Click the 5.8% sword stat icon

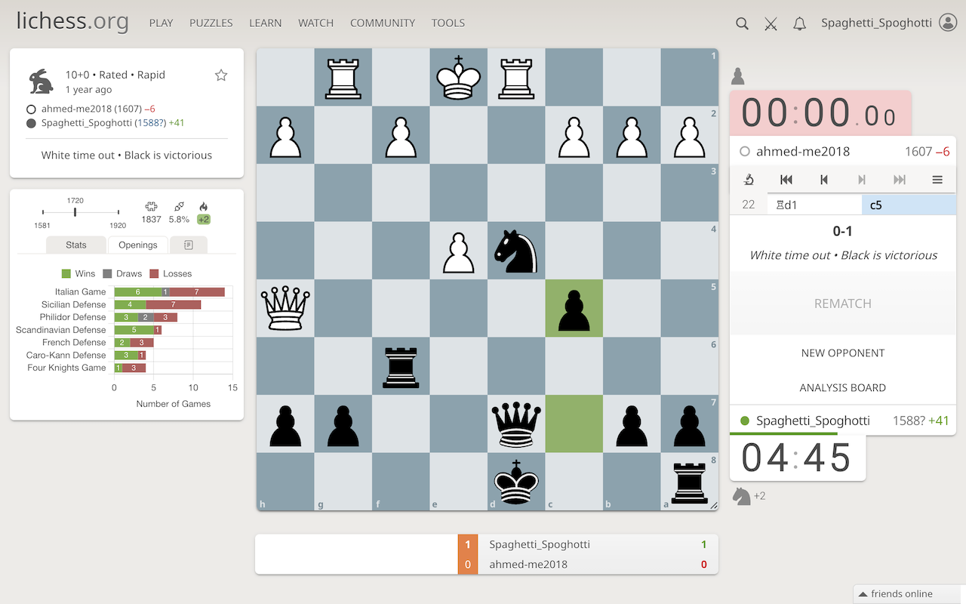point(179,206)
